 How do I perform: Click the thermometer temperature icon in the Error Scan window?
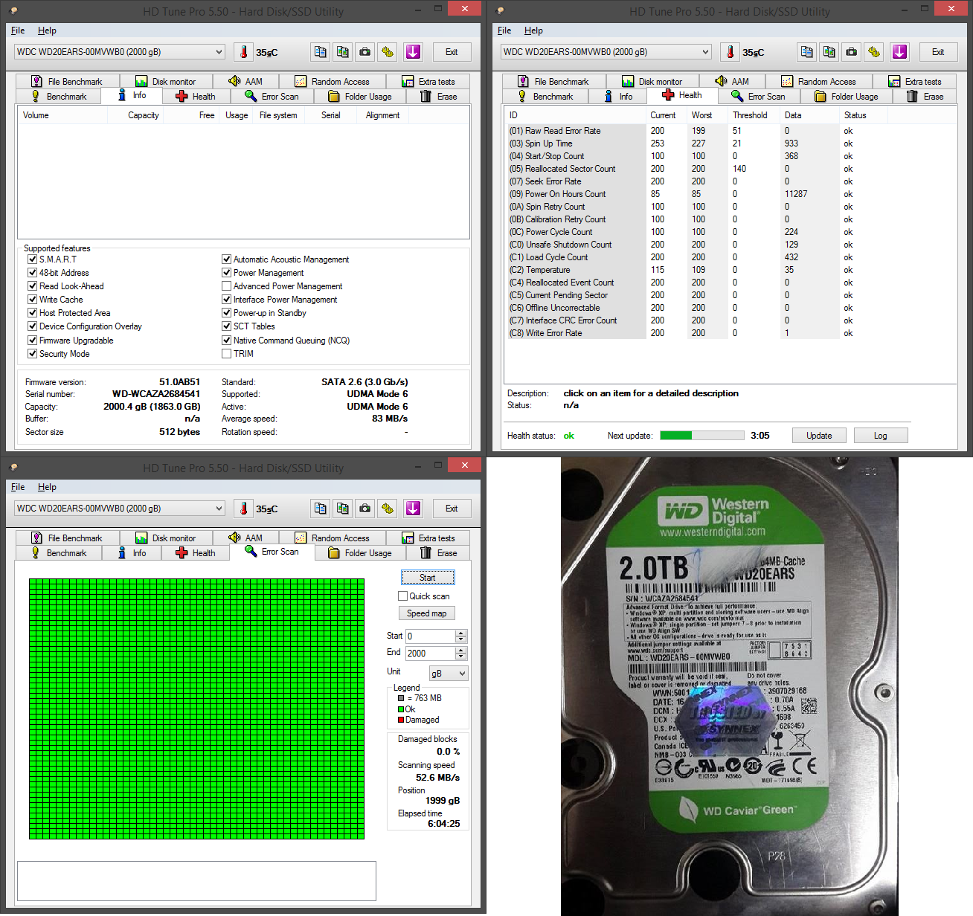click(x=243, y=509)
